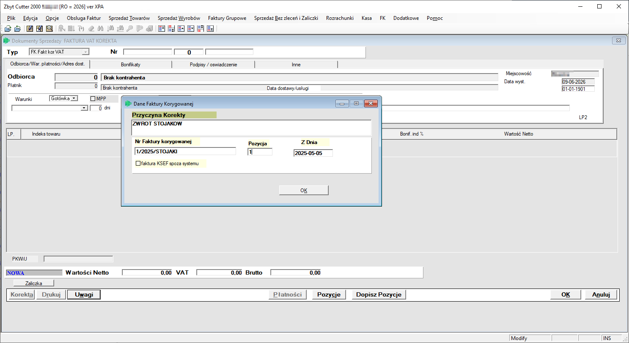
Task: Click the greyed eraser toolbar icon
Action: pos(91,29)
